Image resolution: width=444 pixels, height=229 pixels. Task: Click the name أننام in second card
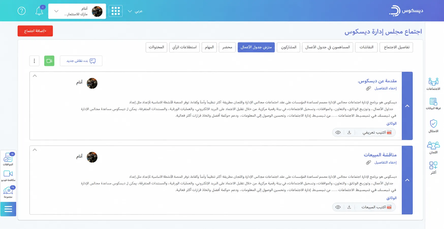click(79, 156)
